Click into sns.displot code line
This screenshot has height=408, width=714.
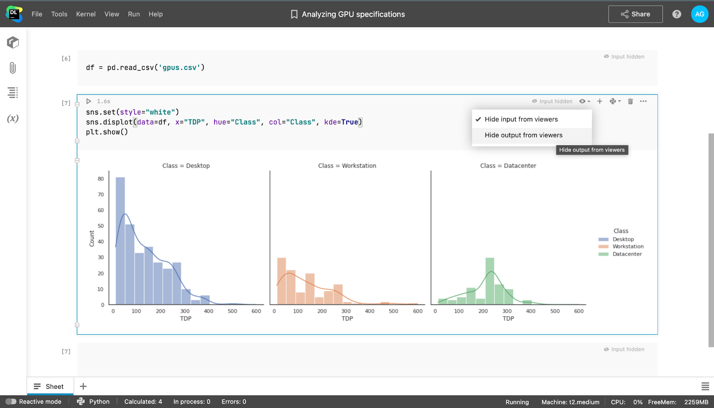(x=224, y=122)
